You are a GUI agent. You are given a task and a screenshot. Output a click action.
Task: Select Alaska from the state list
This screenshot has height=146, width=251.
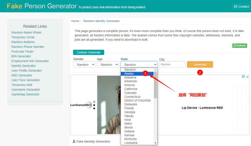pos(129,74)
